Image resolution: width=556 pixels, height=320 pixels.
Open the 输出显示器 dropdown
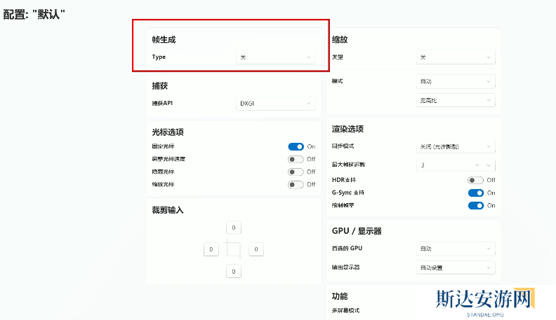click(455, 267)
